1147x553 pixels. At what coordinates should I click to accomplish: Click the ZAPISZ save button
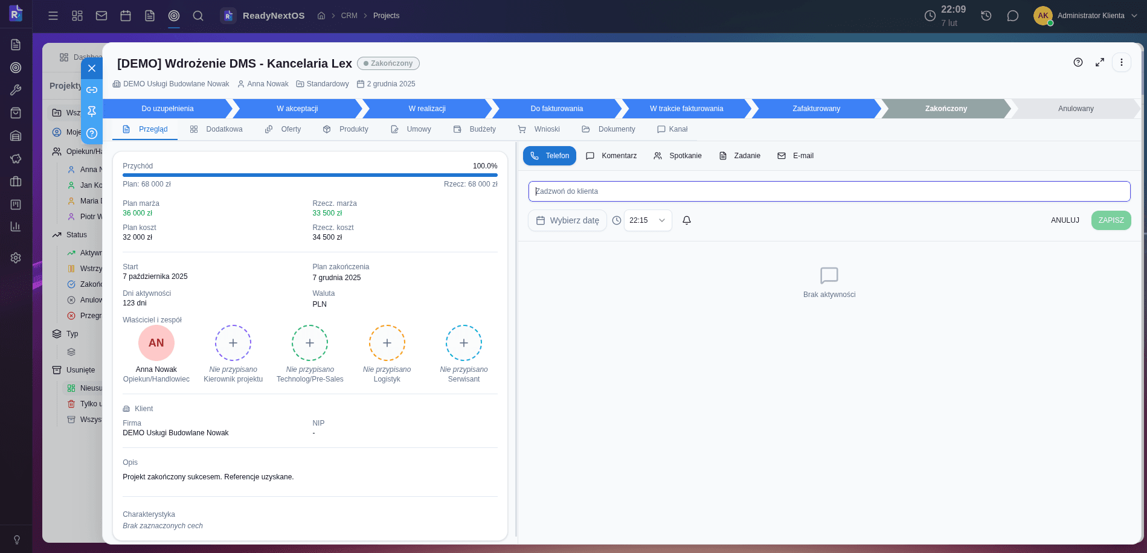1111,220
